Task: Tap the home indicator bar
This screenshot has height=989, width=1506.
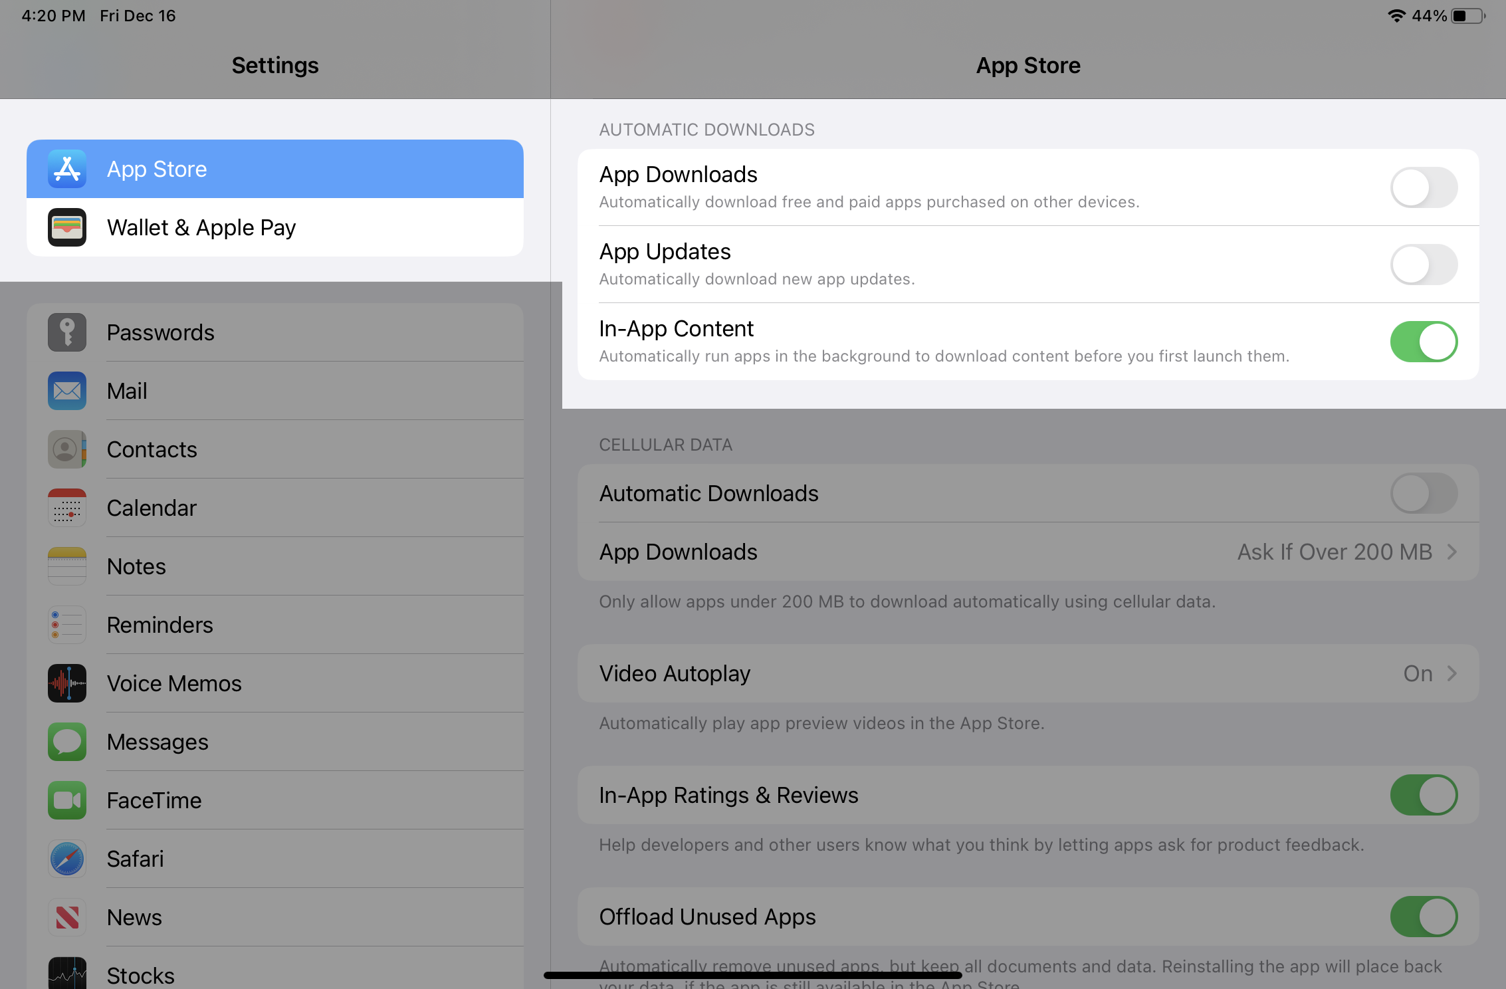Action: pos(753,975)
